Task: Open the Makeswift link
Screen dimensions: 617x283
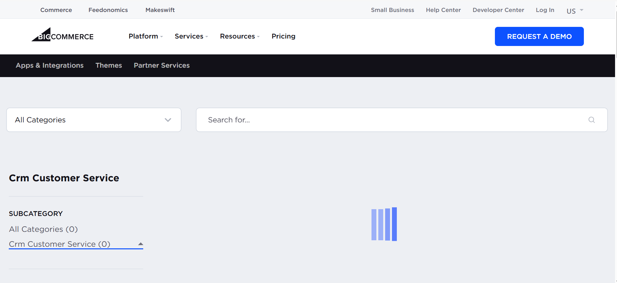Action: point(160,10)
